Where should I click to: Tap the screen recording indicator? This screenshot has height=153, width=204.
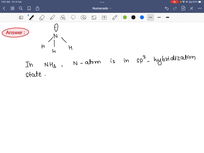point(174,2)
